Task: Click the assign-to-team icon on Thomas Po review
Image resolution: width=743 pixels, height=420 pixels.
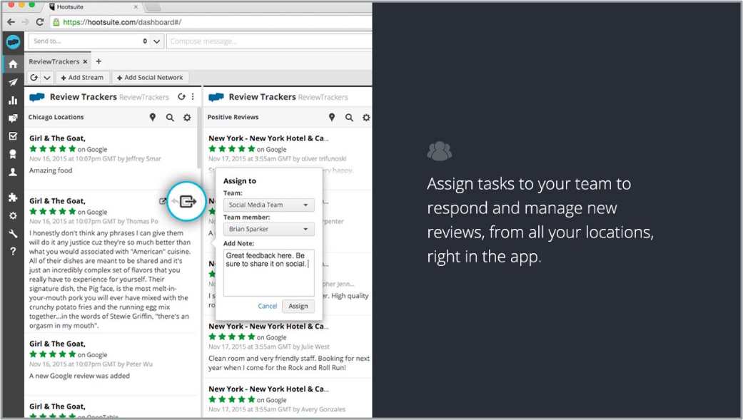Action: coord(188,201)
